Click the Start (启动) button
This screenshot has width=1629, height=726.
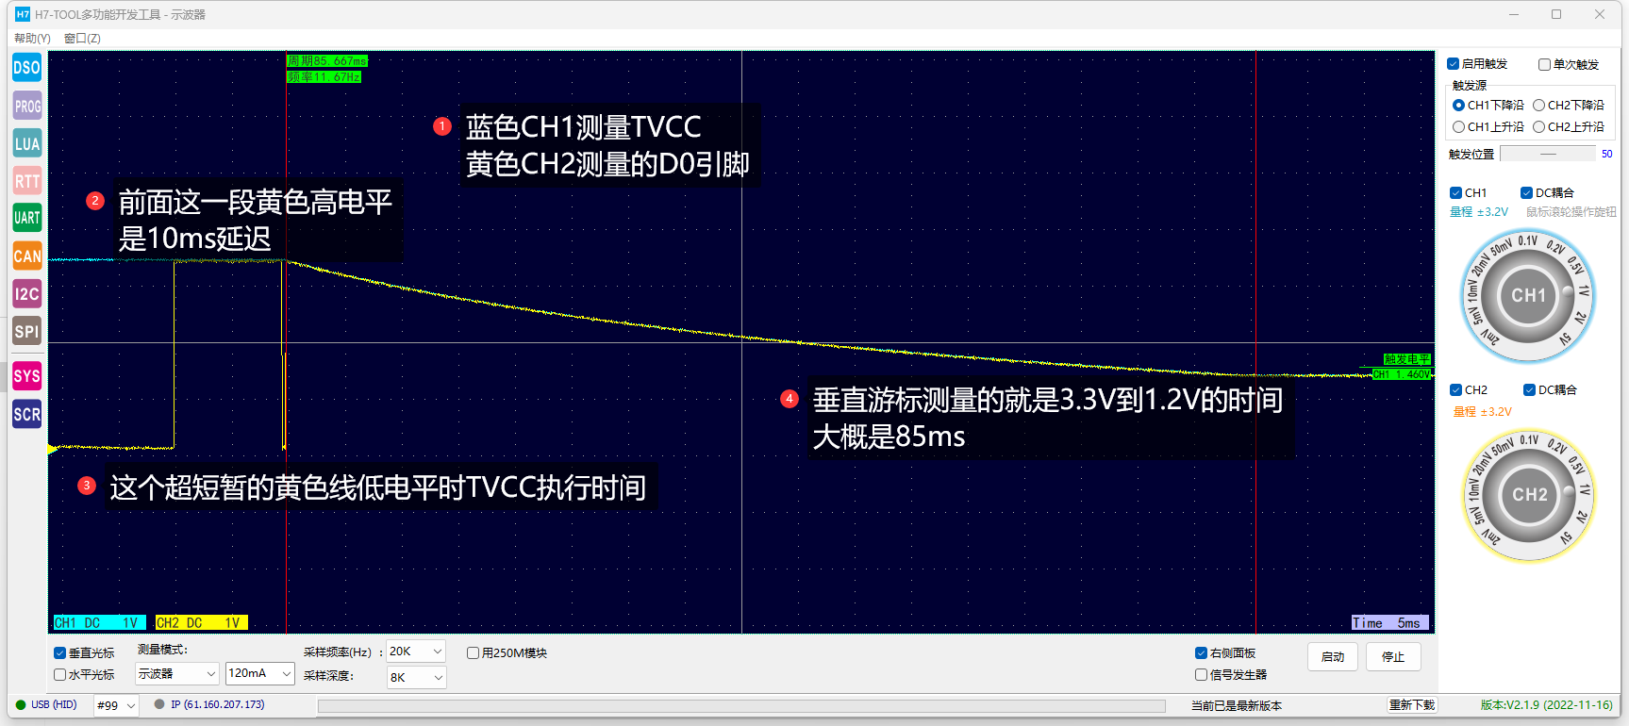pos(1333,656)
